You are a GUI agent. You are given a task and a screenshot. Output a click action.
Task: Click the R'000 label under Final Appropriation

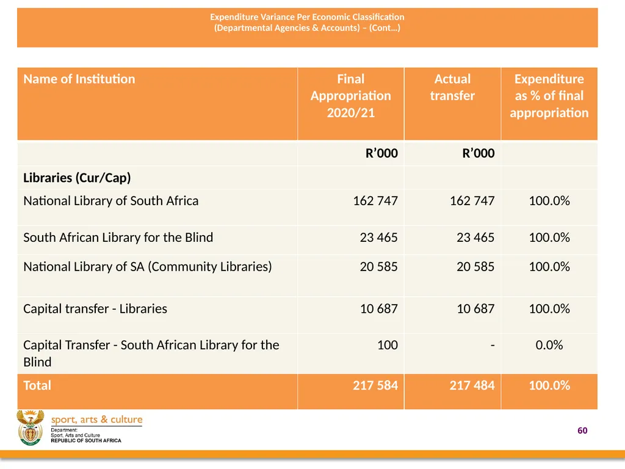tap(381, 153)
